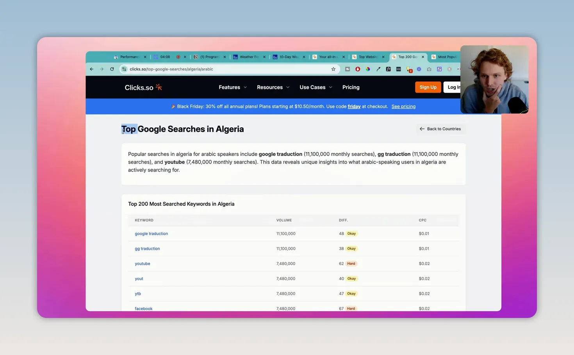Screen dimensions: 574x355
Task: Click the Clicks.so logo
Action: tap(143, 87)
